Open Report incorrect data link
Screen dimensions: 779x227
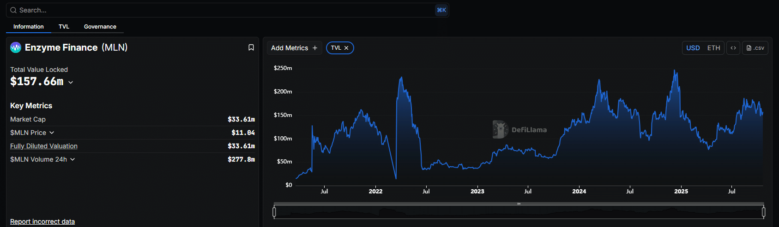tap(42, 221)
